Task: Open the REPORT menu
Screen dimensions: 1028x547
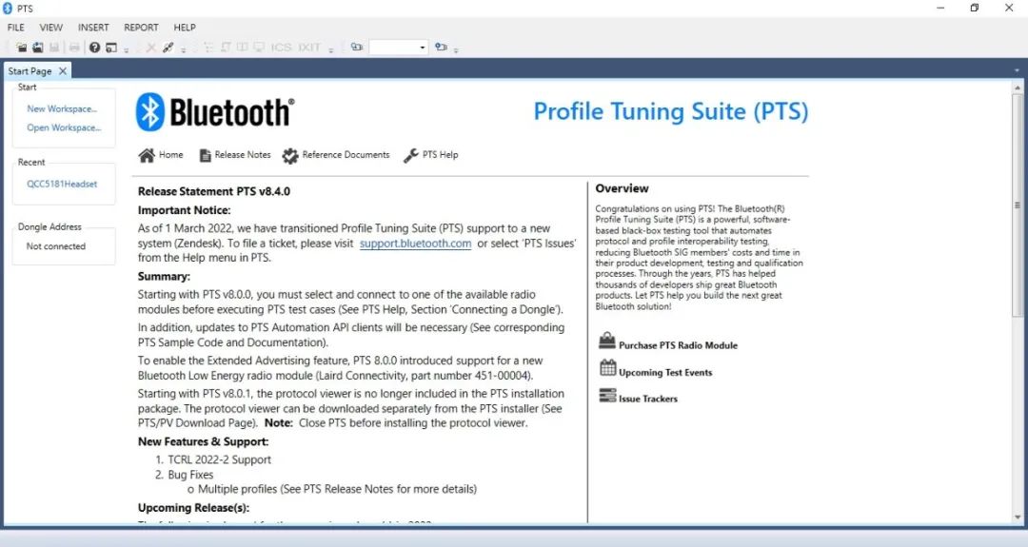Action: point(141,28)
